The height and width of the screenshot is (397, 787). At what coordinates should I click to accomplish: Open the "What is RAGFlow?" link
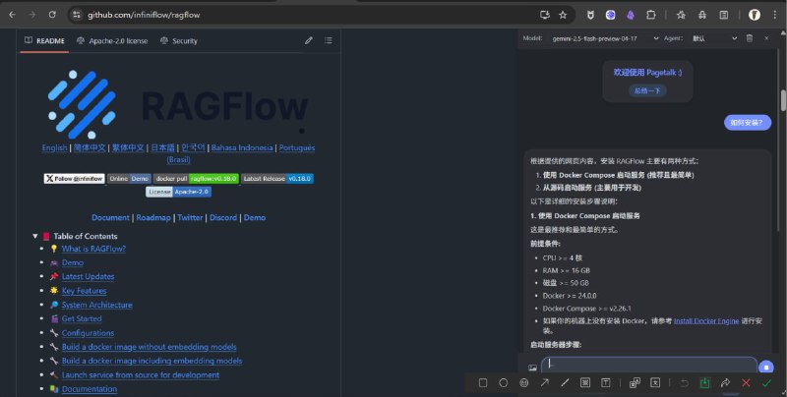93,249
